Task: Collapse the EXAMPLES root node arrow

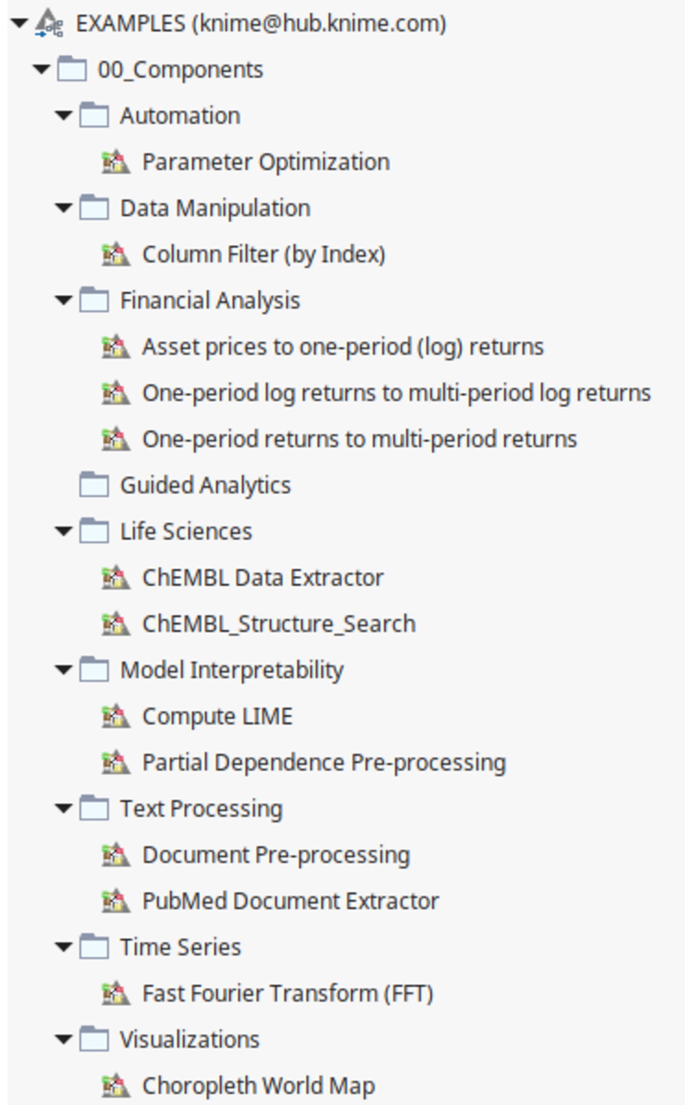Action: 19,23
